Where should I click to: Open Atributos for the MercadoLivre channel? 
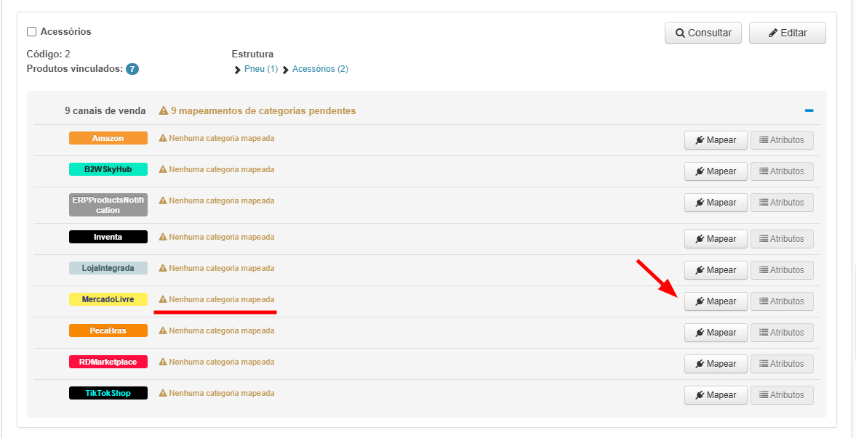tap(782, 301)
